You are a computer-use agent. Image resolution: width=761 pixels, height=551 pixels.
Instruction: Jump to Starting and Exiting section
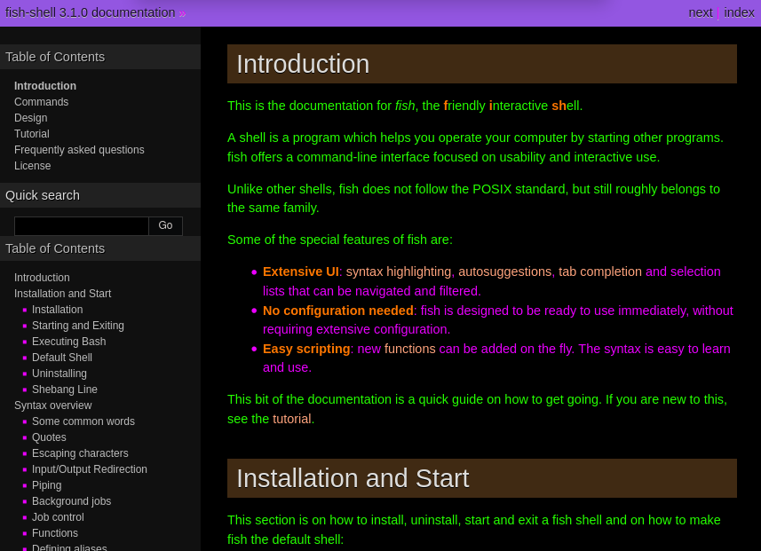(x=78, y=326)
